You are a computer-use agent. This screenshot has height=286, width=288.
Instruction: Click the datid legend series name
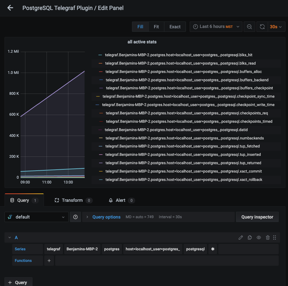176,130
